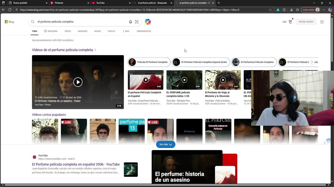
Task: Play the 0:41 Un Viaje al Misterio video
Action: (223, 80)
